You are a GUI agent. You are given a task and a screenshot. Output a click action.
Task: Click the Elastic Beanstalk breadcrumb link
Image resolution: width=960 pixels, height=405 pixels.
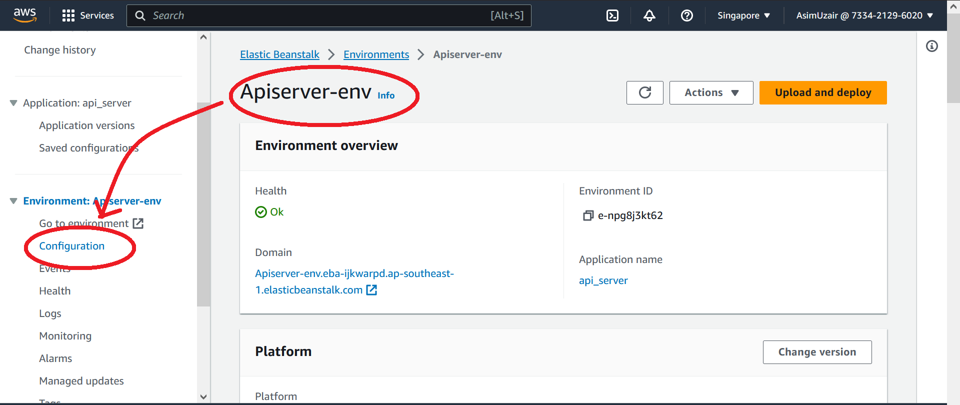279,54
